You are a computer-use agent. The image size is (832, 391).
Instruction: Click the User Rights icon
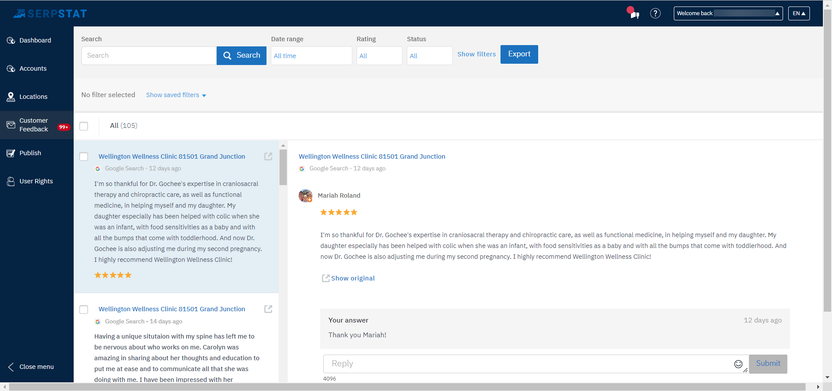click(11, 181)
